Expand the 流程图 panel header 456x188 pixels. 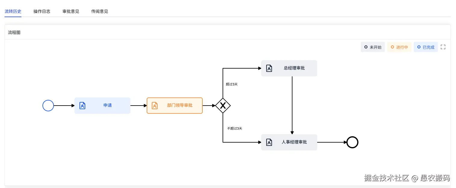pos(14,32)
